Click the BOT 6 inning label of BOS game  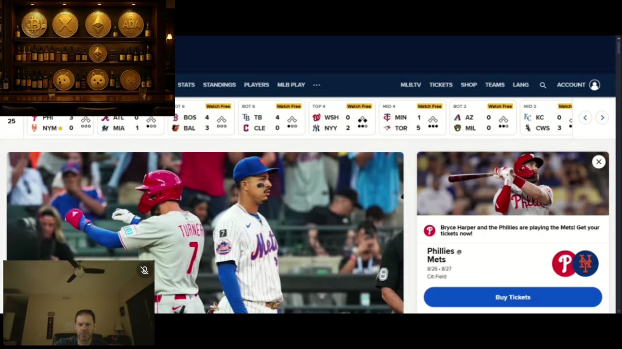point(179,106)
